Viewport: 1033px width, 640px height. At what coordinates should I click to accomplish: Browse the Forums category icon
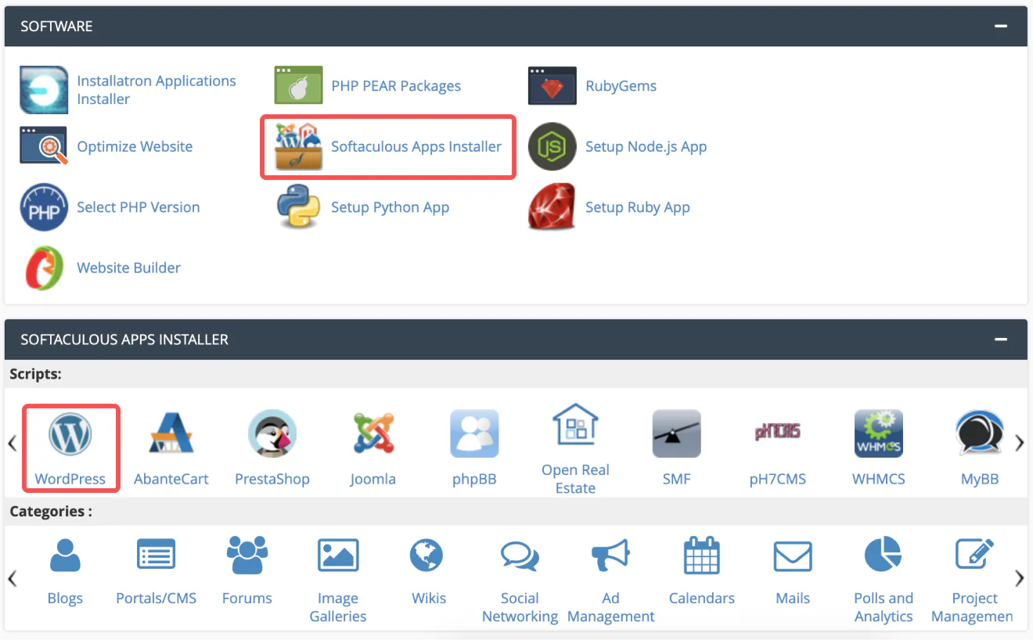coord(247,556)
